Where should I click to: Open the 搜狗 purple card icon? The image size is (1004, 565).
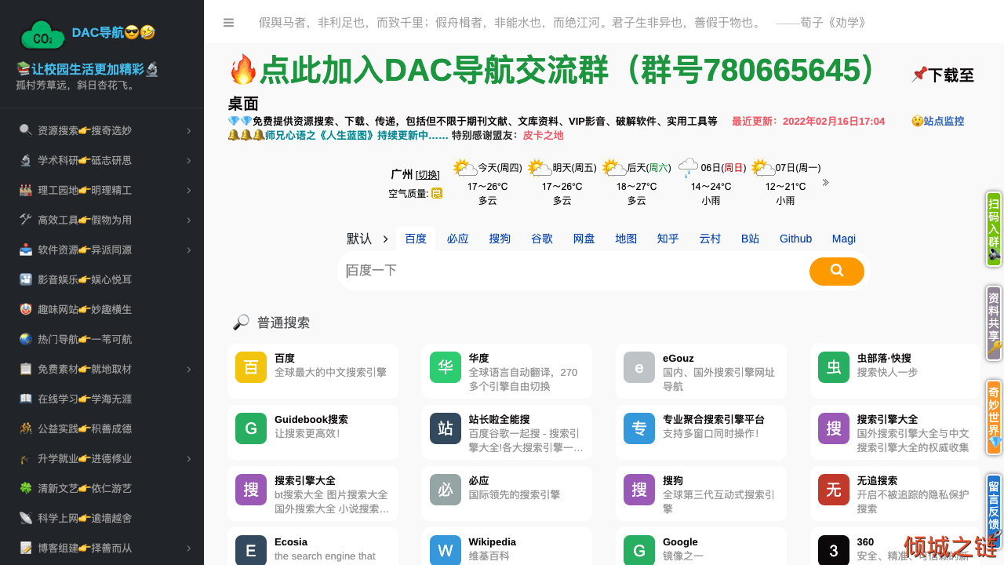[639, 490]
